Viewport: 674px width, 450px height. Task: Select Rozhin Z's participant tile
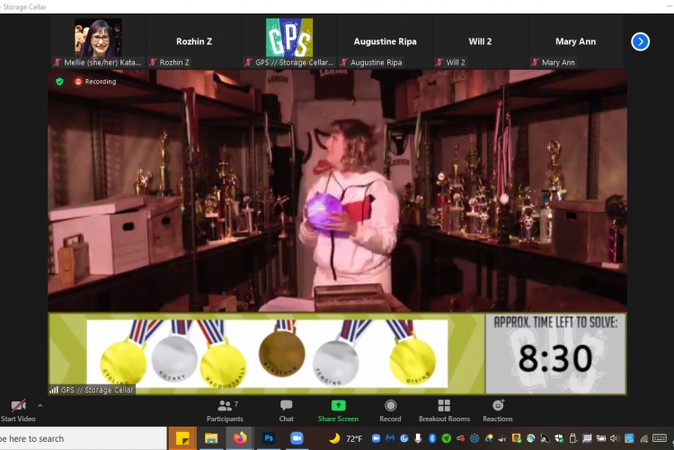point(194,41)
